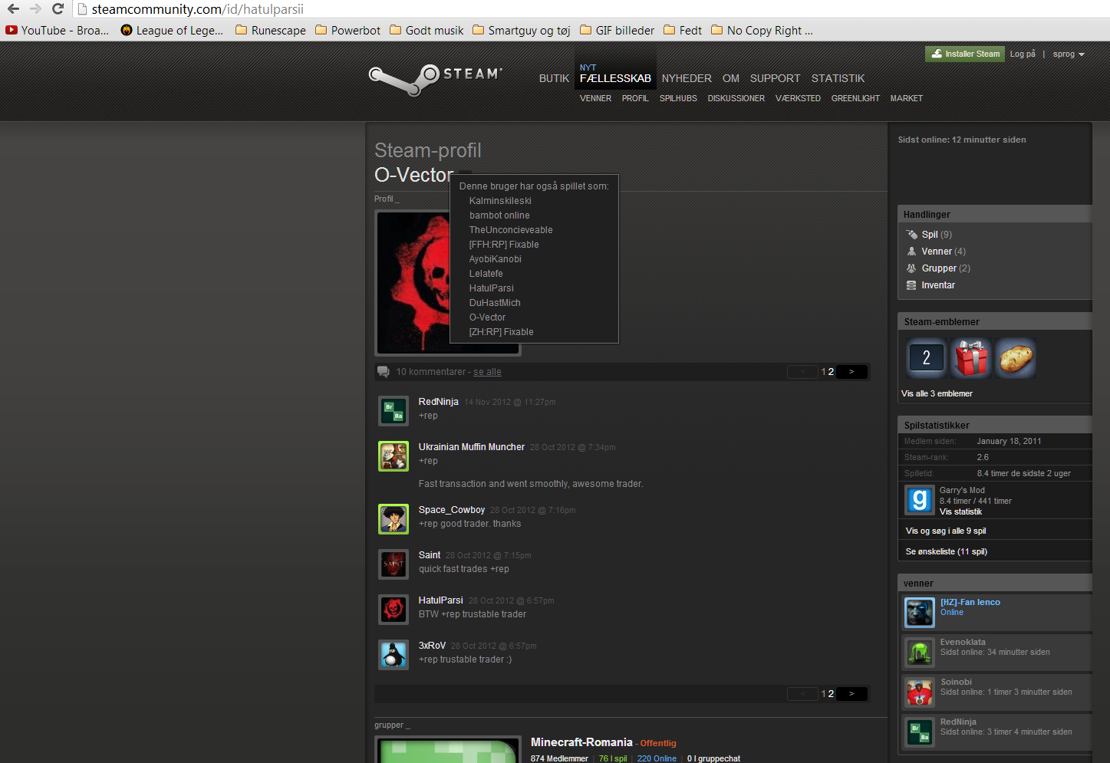Open Se ønskeliste (11 spil) link
This screenshot has height=763, width=1110.
point(946,551)
